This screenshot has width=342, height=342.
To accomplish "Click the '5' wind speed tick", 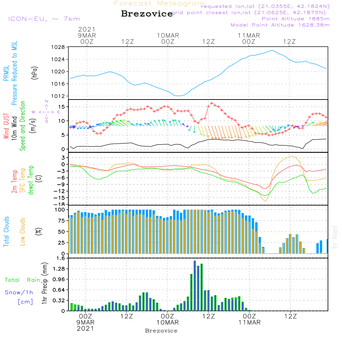I will (x=63, y=135).
